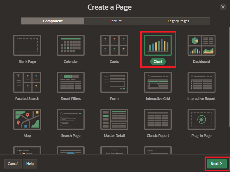This screenshot has height=172, width=230.
Task: Choose the Dashboard page icon
Action: [201, 45]
